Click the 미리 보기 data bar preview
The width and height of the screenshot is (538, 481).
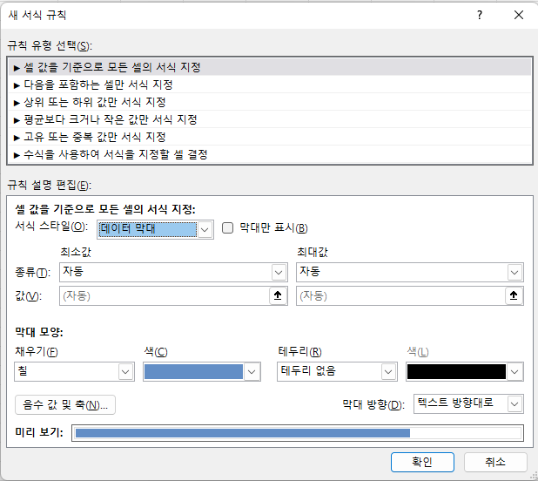point(298,433)
